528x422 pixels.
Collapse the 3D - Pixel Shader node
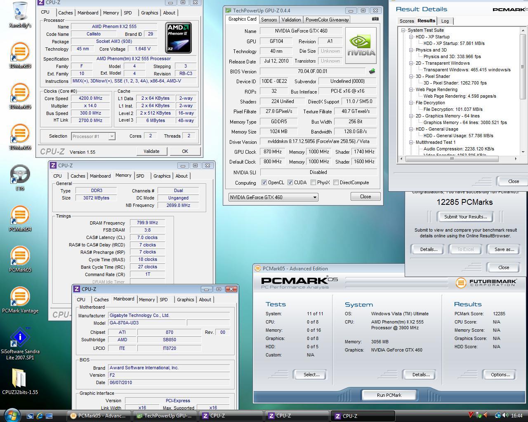click(x=411, y=76)
